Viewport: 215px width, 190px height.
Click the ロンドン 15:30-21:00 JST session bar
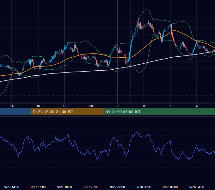pyautogui.click(x=67, y=112)
